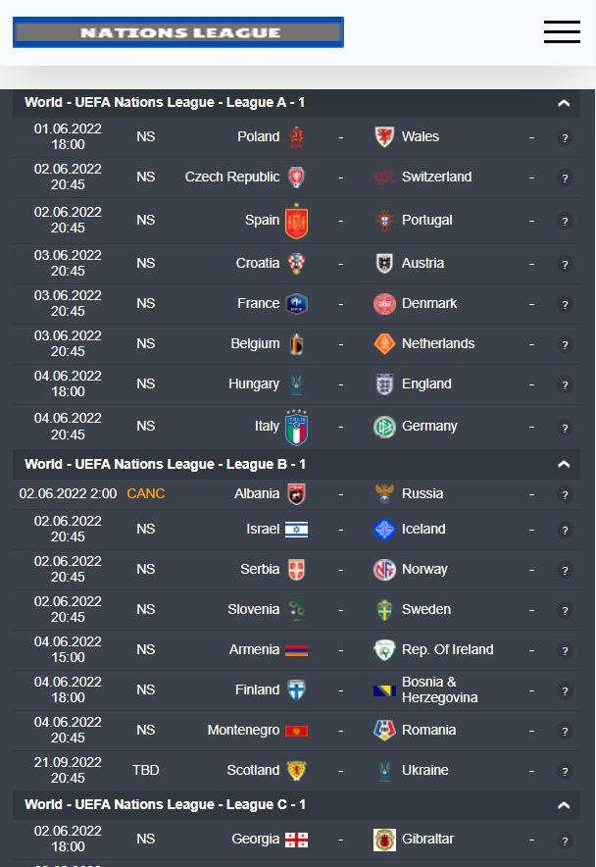Collapse the League A - 1 section
The width and height of the screenshot is (596, 867).
[x=564, y=103]
